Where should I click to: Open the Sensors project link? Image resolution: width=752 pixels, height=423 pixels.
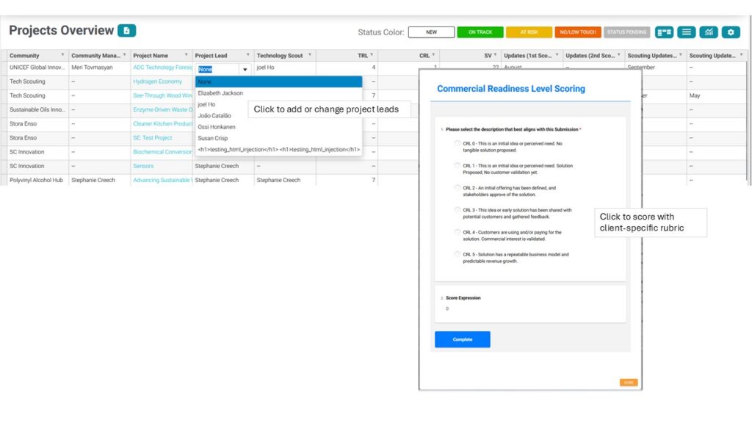pos(143,166)
